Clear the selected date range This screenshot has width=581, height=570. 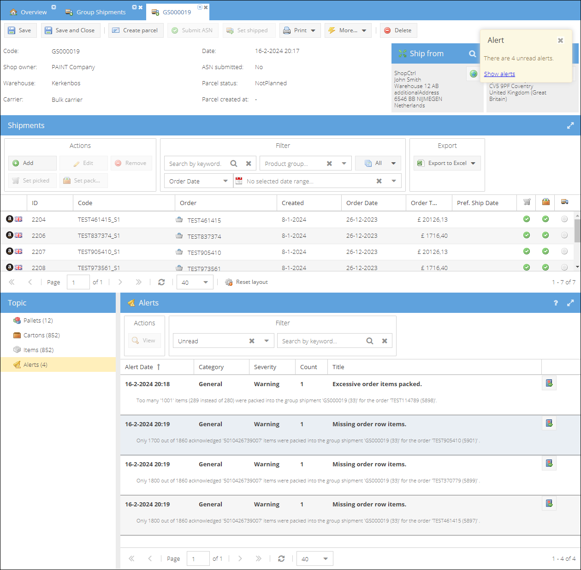pos(379,181)
